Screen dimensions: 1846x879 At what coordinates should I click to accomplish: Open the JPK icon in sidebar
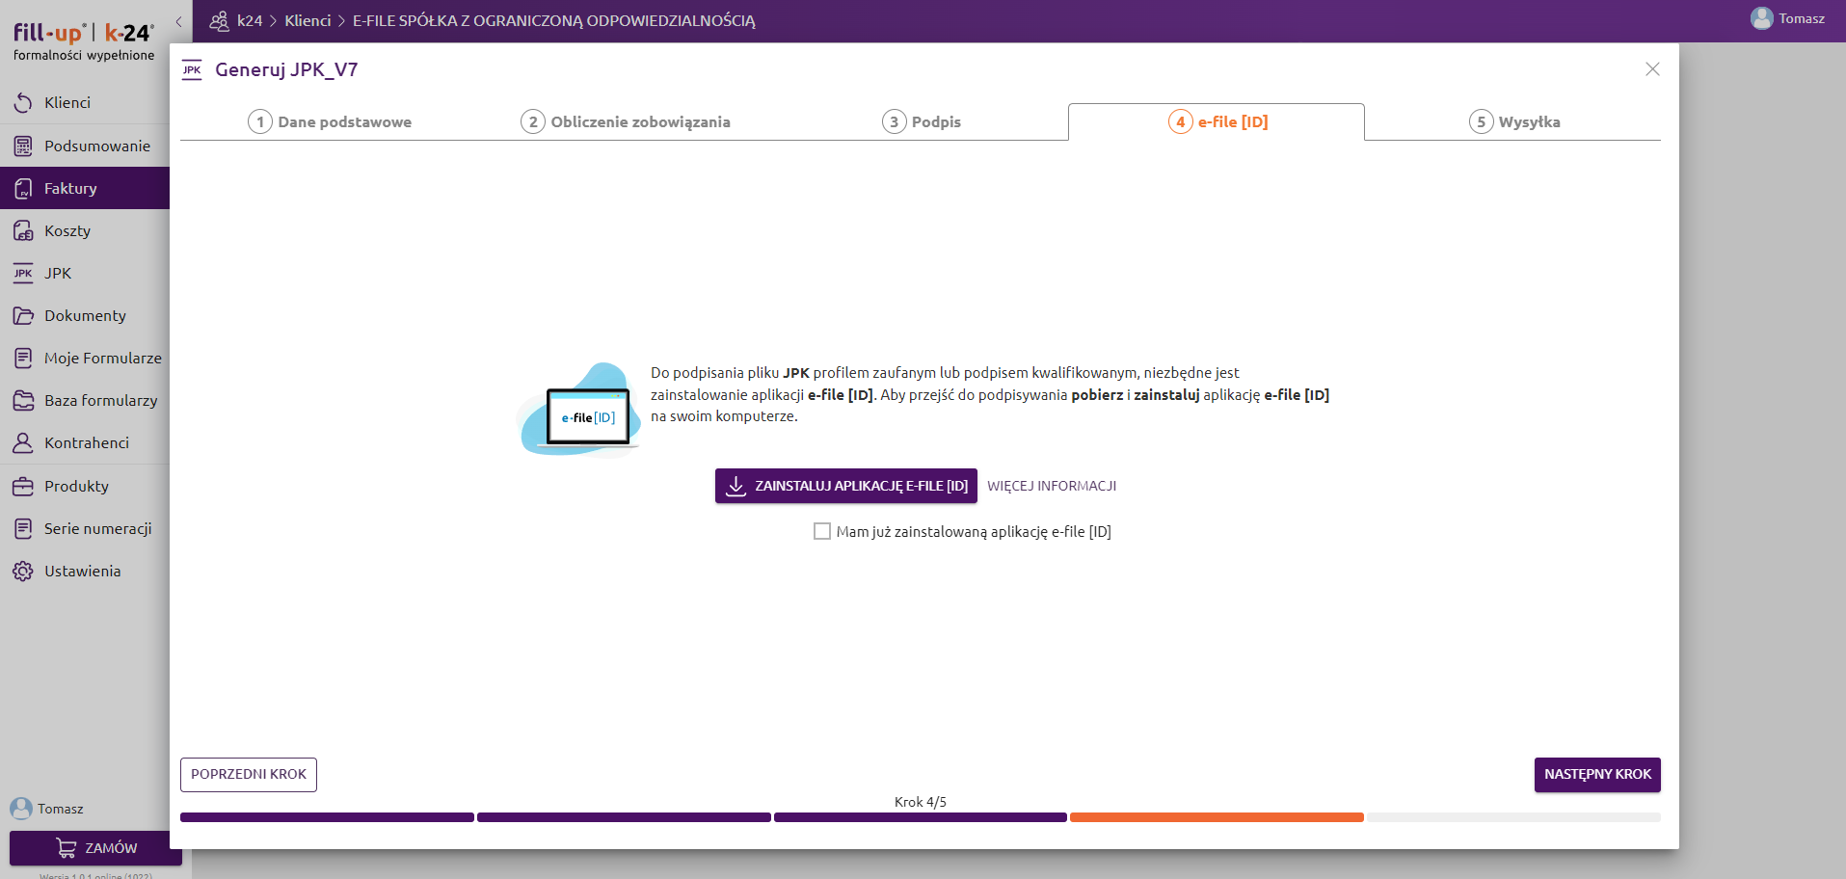23,274
